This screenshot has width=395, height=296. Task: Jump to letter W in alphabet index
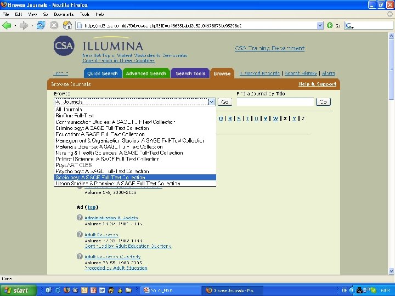point(275,118)
